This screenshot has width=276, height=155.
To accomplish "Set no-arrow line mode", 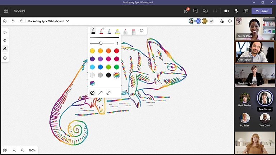I will [92, 93].
